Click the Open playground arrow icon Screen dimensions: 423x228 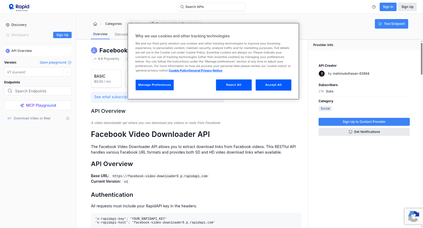[70, 62]
